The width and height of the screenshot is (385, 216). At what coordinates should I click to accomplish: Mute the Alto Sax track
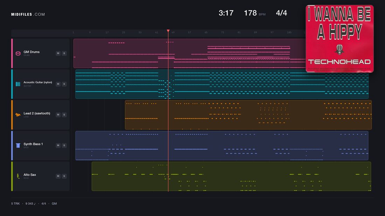58,176
